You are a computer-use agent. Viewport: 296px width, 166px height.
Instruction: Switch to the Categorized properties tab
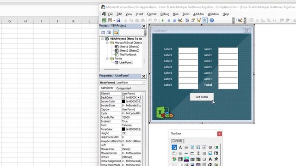(123, 88)
